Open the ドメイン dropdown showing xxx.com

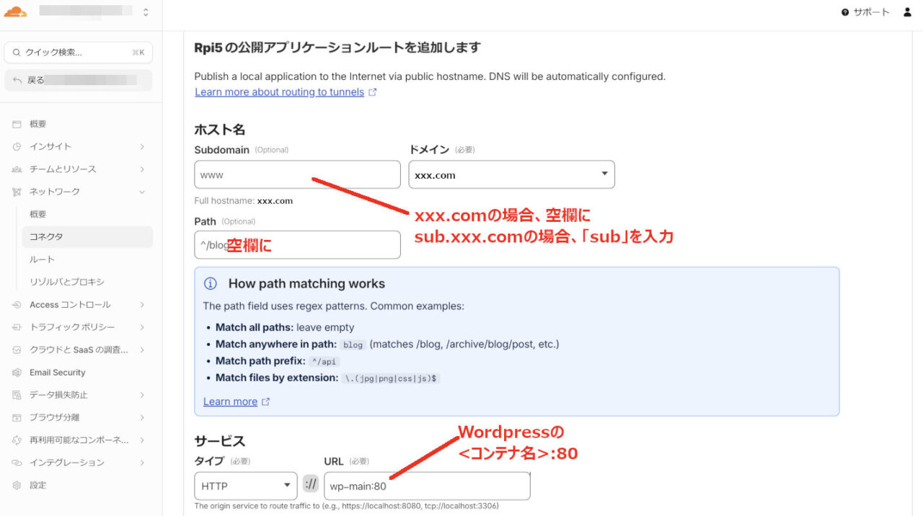pyautogui.click(x=511, y=174)
